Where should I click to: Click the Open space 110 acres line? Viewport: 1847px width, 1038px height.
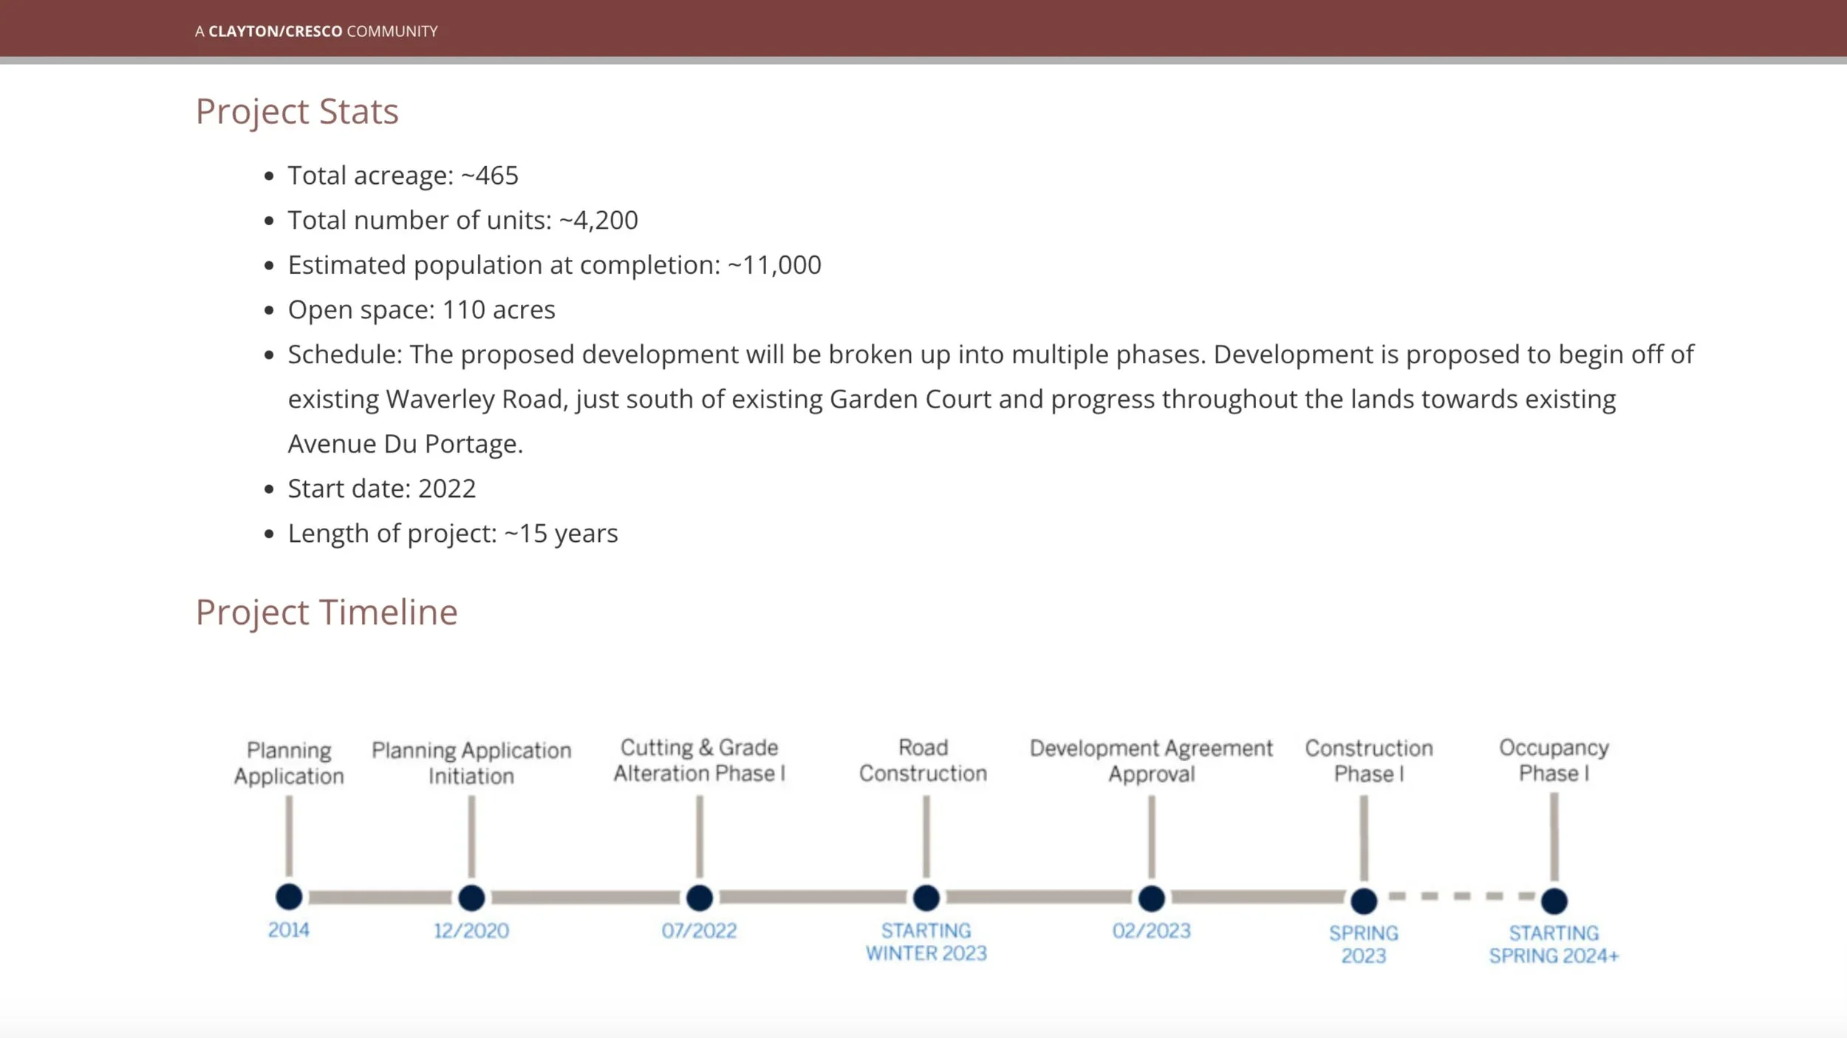[x=421, y=310]
